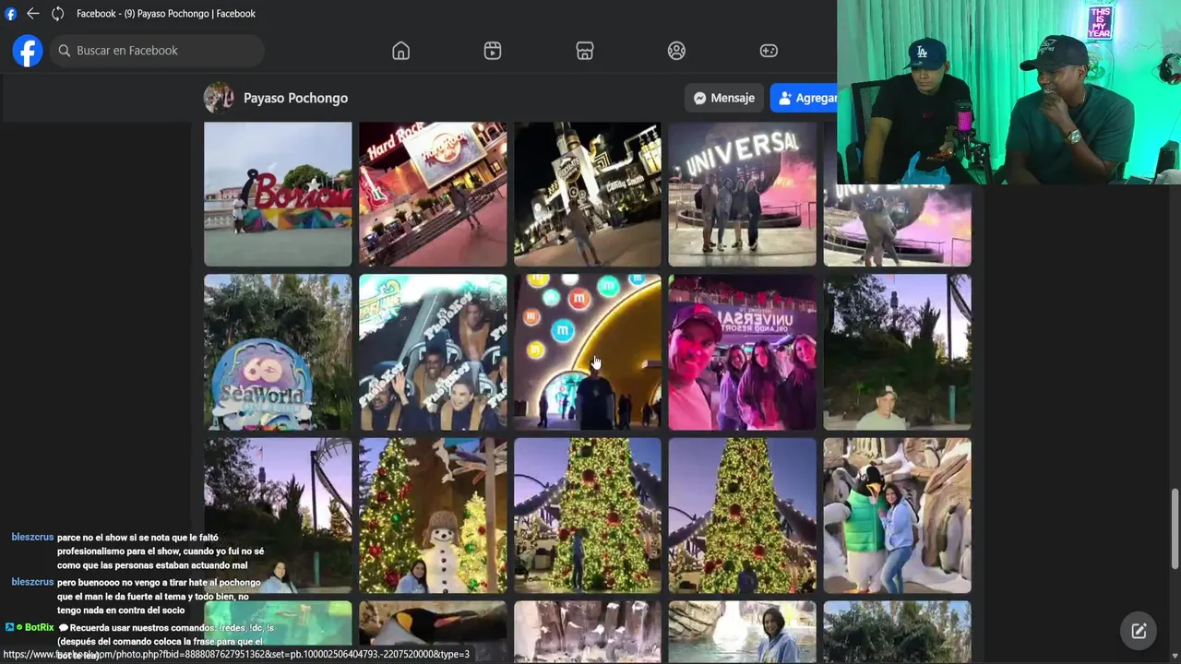Click the page vertical scrollbar thumb
The image size is (1181, 664).
[x=1175, y=529]
